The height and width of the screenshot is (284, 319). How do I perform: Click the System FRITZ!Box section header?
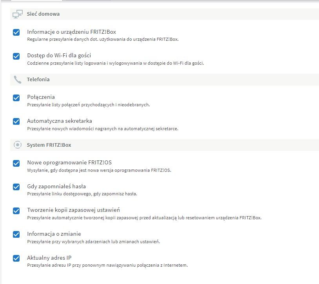click(x=164, y=145)
